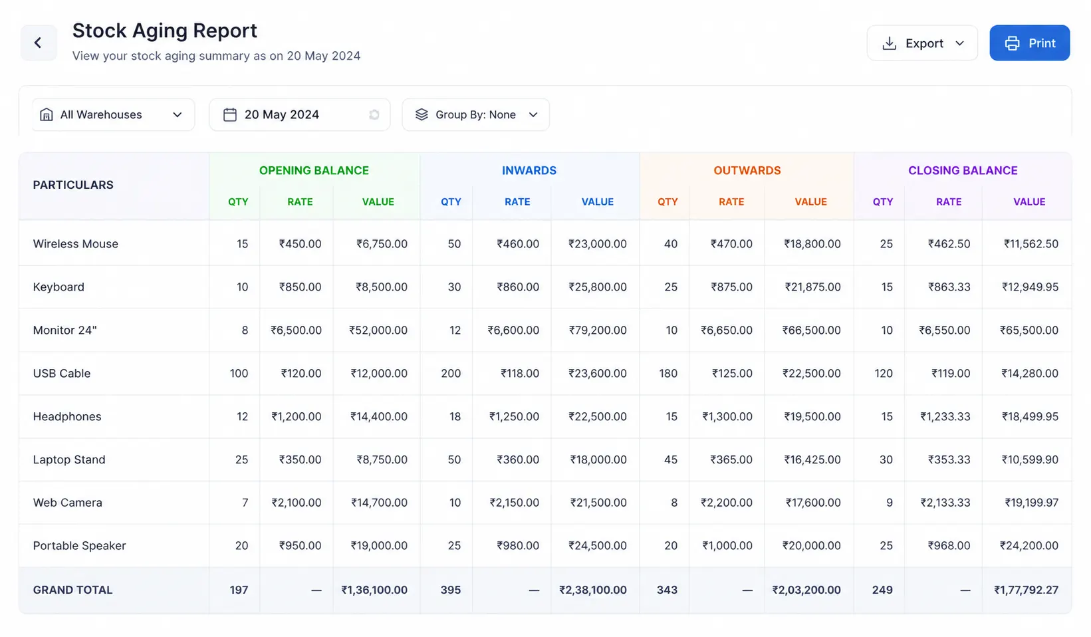1091x637 pixels.
Task: Click the Grand Total row label
Action: coord(72,590)
